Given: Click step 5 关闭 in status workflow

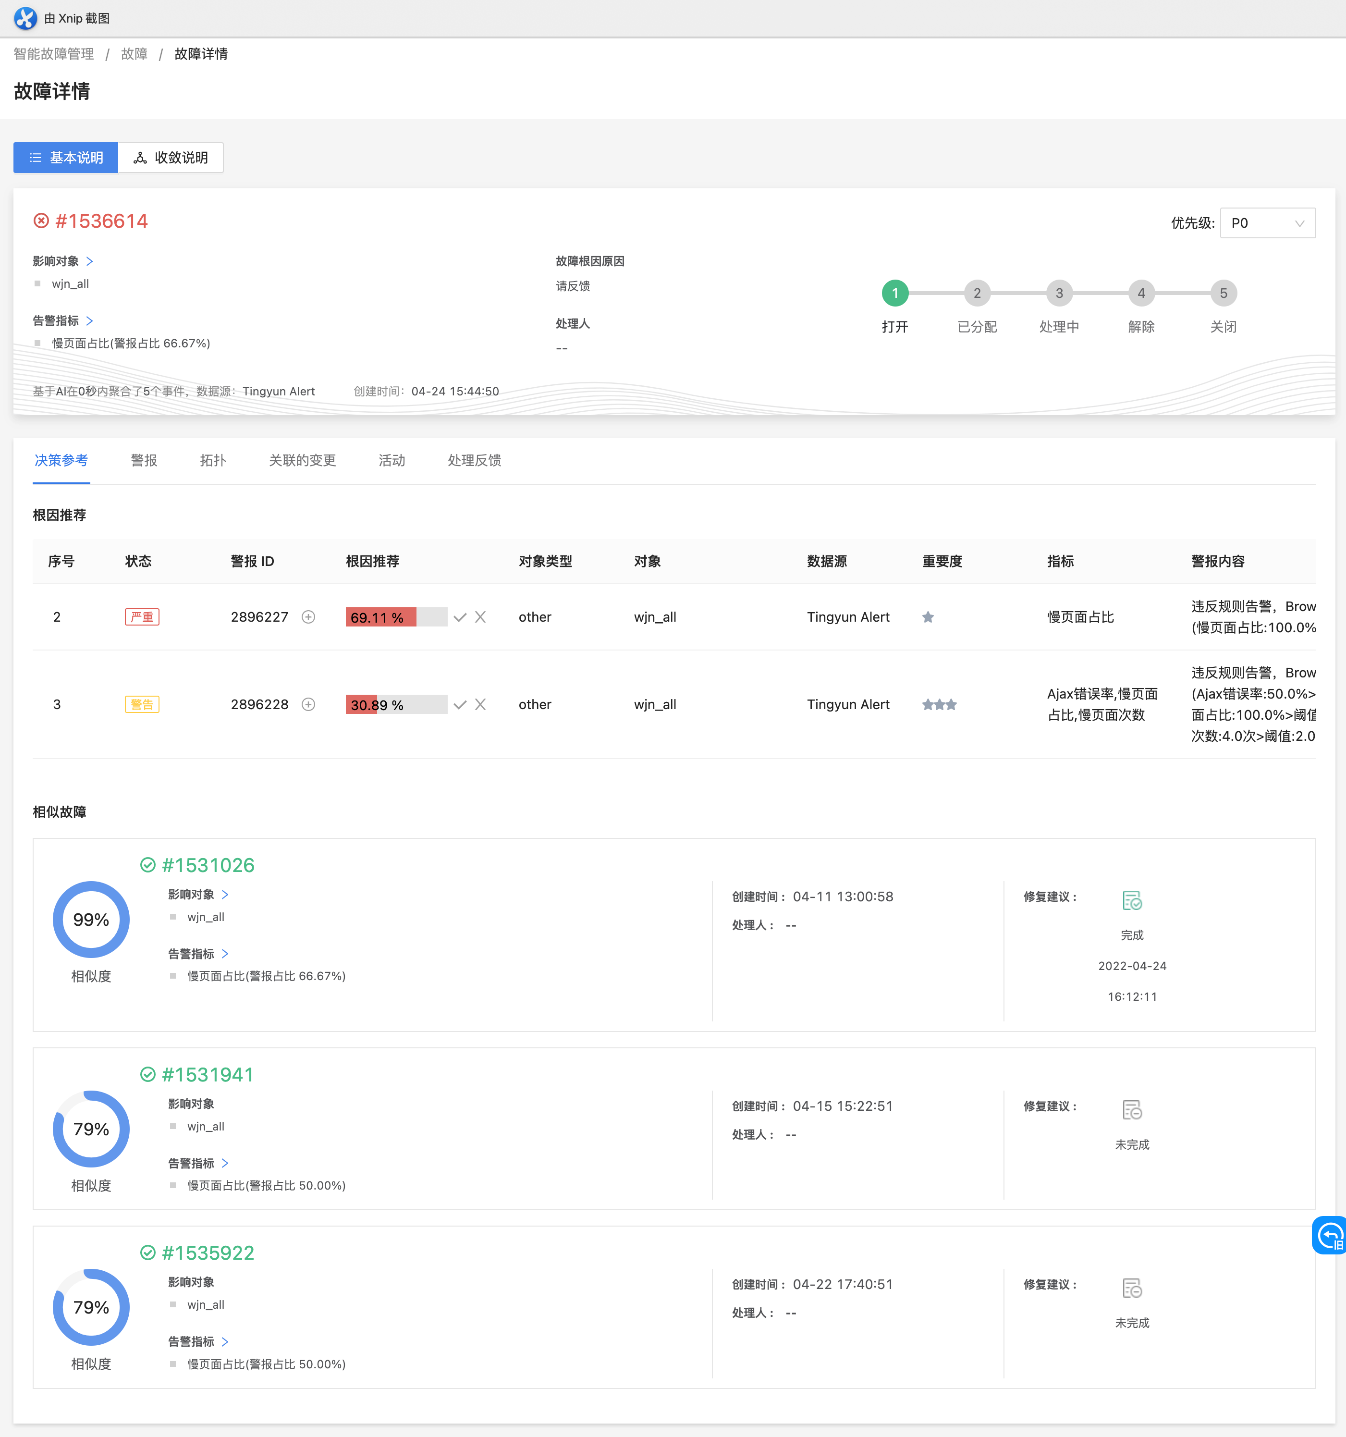Looking at the screenshot, I should coord(1223,293).
